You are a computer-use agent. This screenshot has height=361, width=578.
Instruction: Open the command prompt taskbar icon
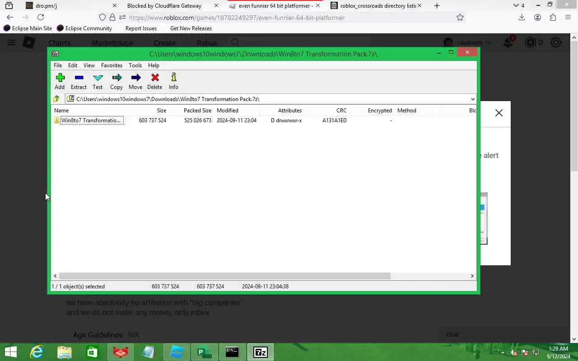coord(232,352)
